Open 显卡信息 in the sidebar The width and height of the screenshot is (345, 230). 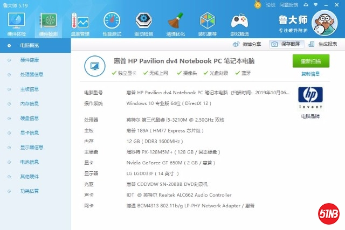(x=29, y=133)
